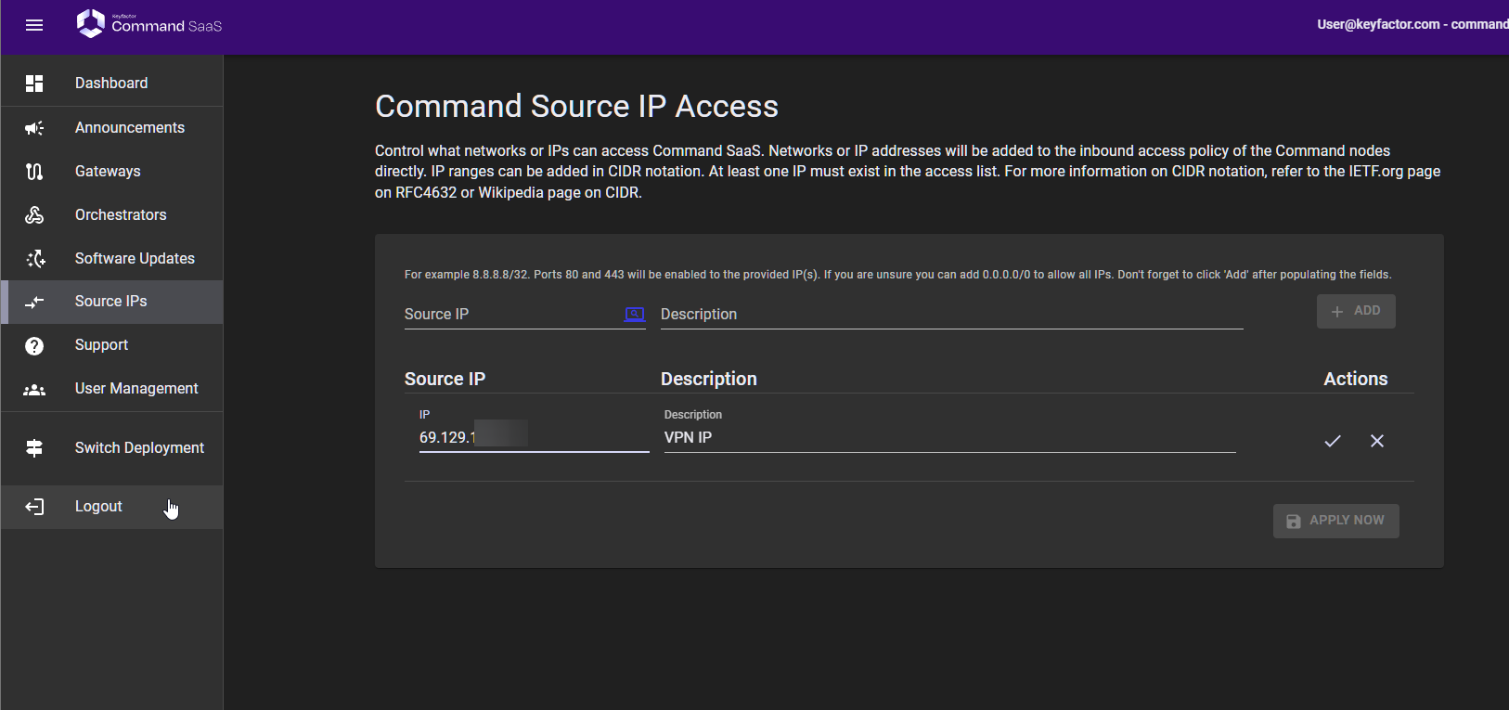1509x710 pixels.
Task: Click the detect-my-IP icon in Source IP field
Action: pyautogui.click(x=634, y=315)
